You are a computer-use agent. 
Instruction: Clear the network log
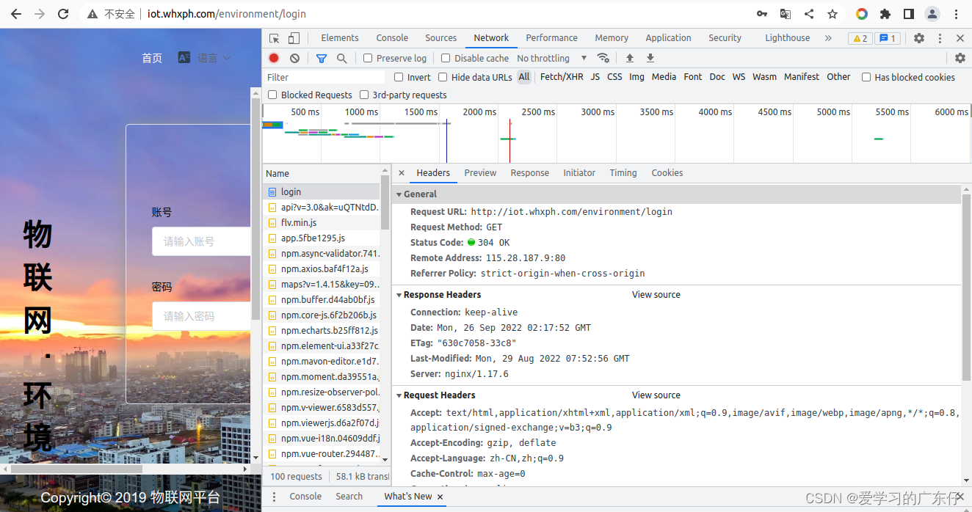(294, 58)
